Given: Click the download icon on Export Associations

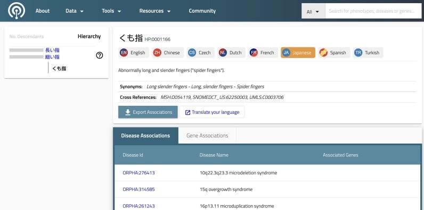Looking at the screenshot, I should (128, 112).
